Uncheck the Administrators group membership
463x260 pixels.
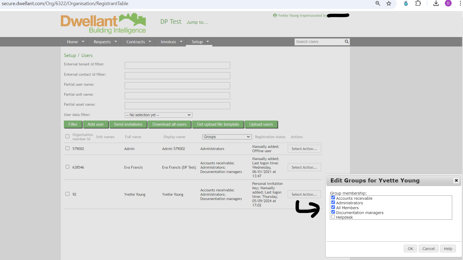(x=333, y=202)
